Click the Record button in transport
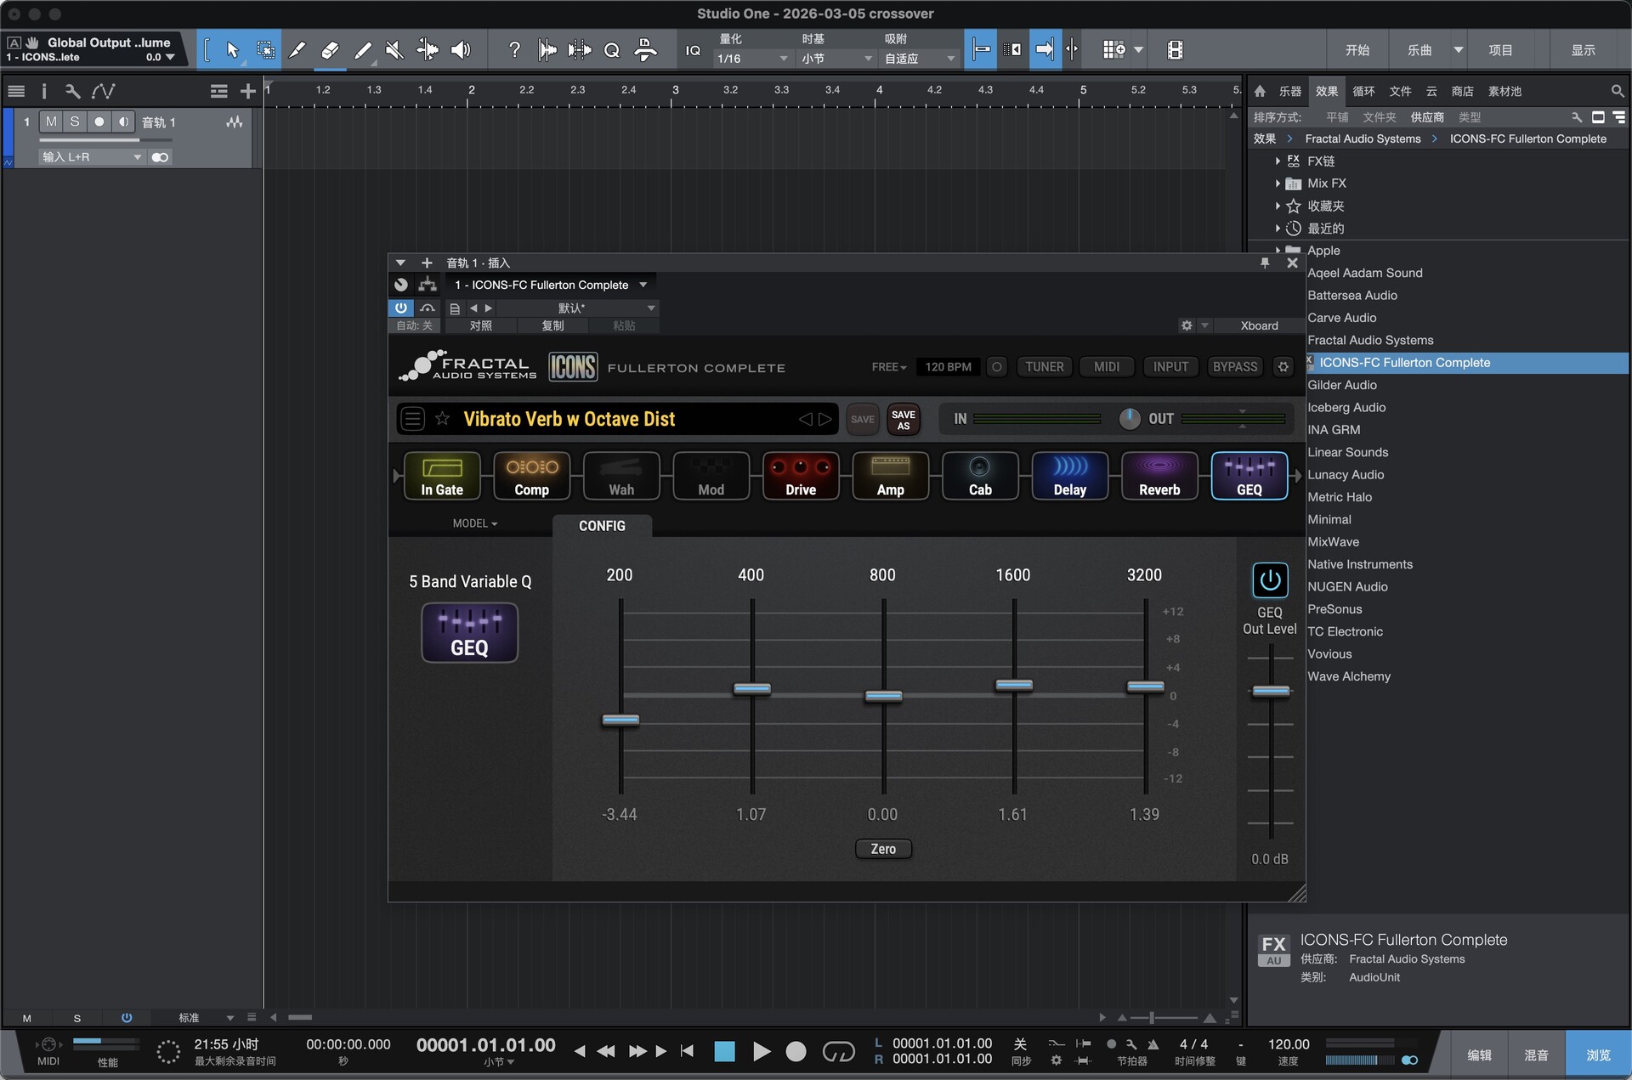The width and height of the screenshot is (1632, 1080). click(x=796, y=1052)
